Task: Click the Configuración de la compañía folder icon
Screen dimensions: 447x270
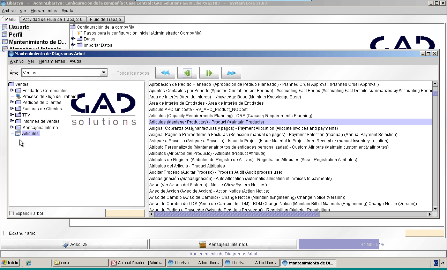Action: [73, 27]
